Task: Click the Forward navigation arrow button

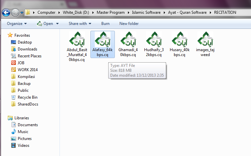Action: pos(15,12)
